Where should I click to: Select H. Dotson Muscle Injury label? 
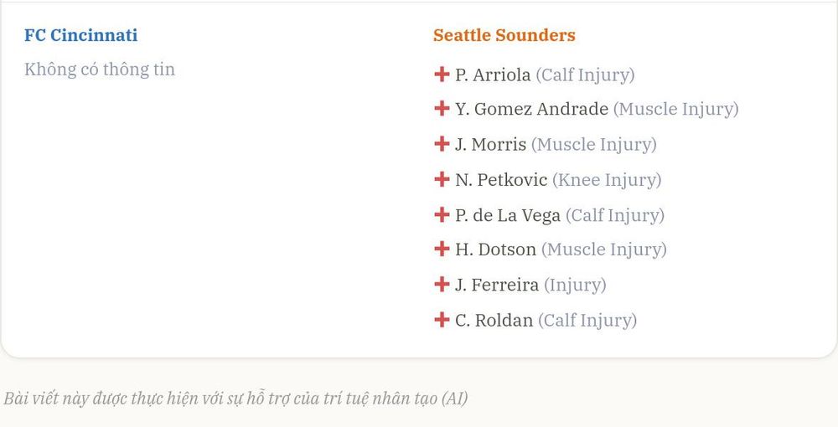click(604, 250)
